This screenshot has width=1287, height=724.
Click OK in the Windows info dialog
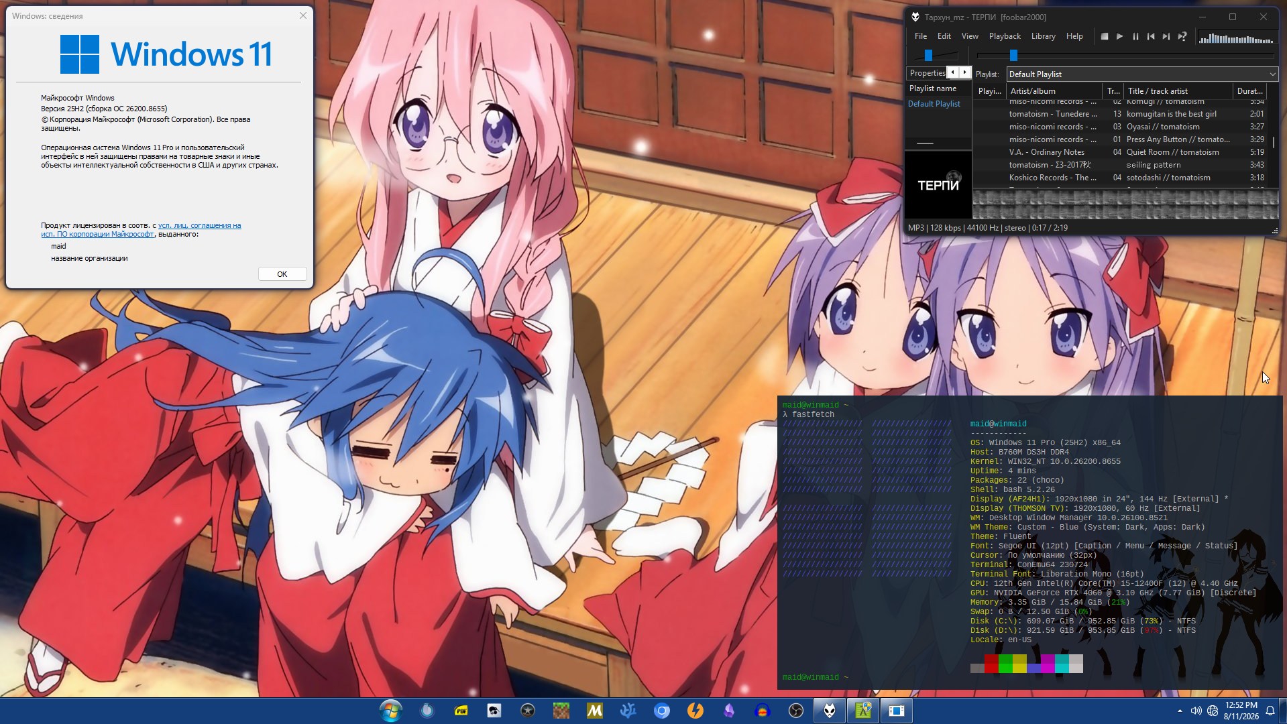point(282,274)
